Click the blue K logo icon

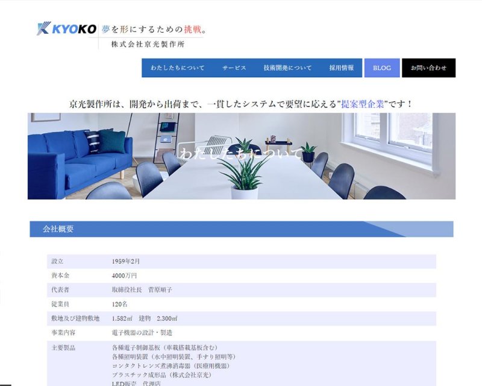coord(44,29)
